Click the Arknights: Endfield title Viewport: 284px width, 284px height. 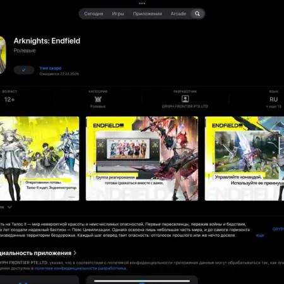(x=47, y=41)
